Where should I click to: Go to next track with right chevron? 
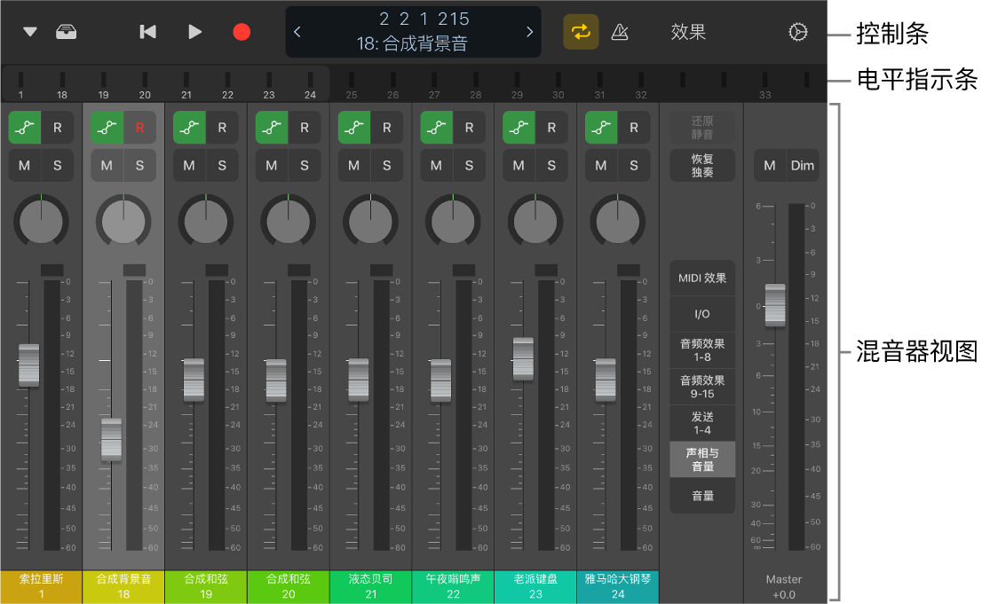pyautogui.click(x=531, y=31)
